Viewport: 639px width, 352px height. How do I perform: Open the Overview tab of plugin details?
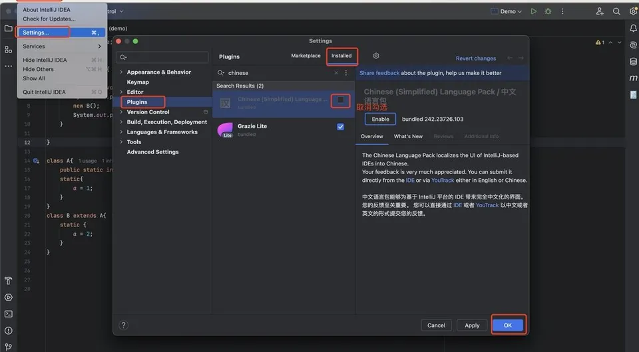[371, 136]
